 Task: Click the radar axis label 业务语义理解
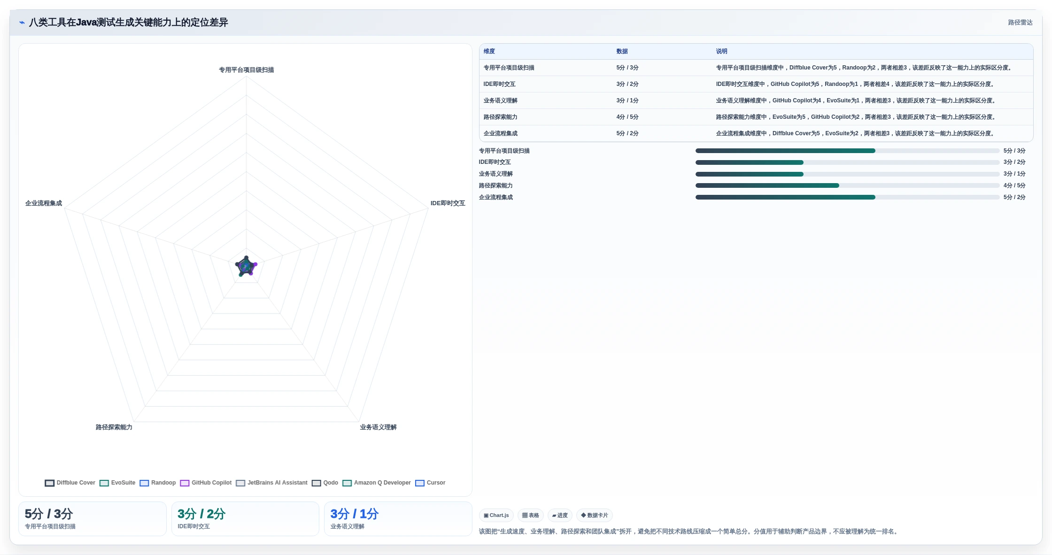(379, 427)
